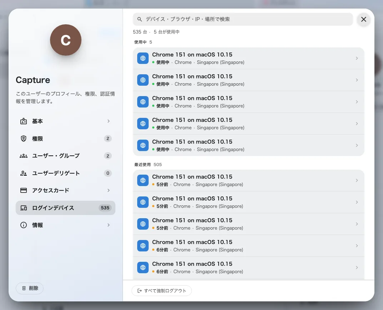Open second 5分前 Chrome 151 device row
This screenshot has width=383, height=310.
click(248, 202)
